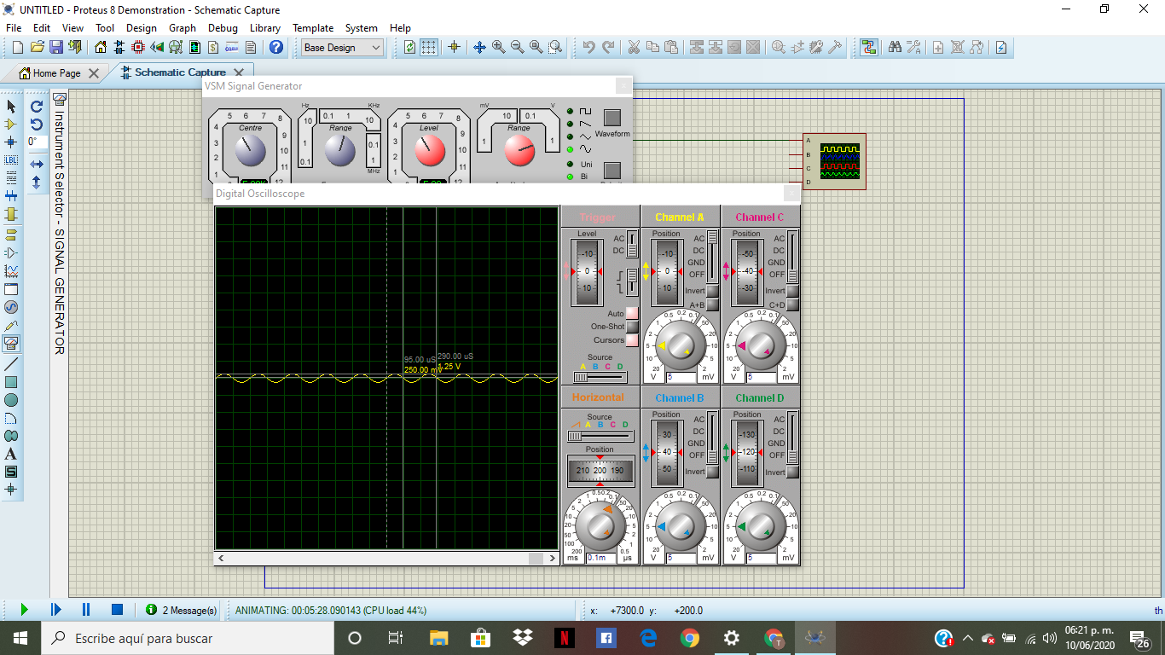Stop the simulation
This screenshot has height=655, width=1165.
(x=118, y=610)
